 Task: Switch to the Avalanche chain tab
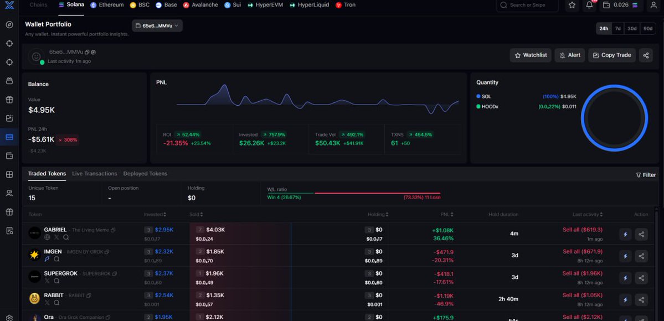[200, 5]
